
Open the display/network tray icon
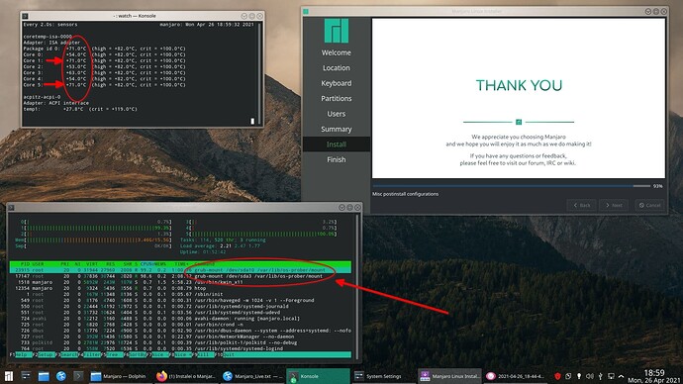(611, 376)
